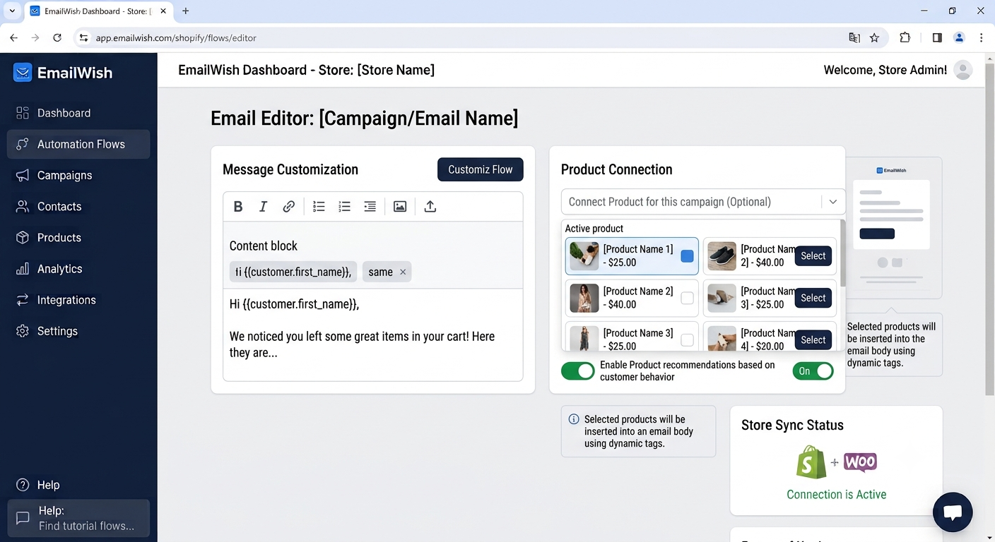Open browser extensions puzzle icon

[905, 38]
